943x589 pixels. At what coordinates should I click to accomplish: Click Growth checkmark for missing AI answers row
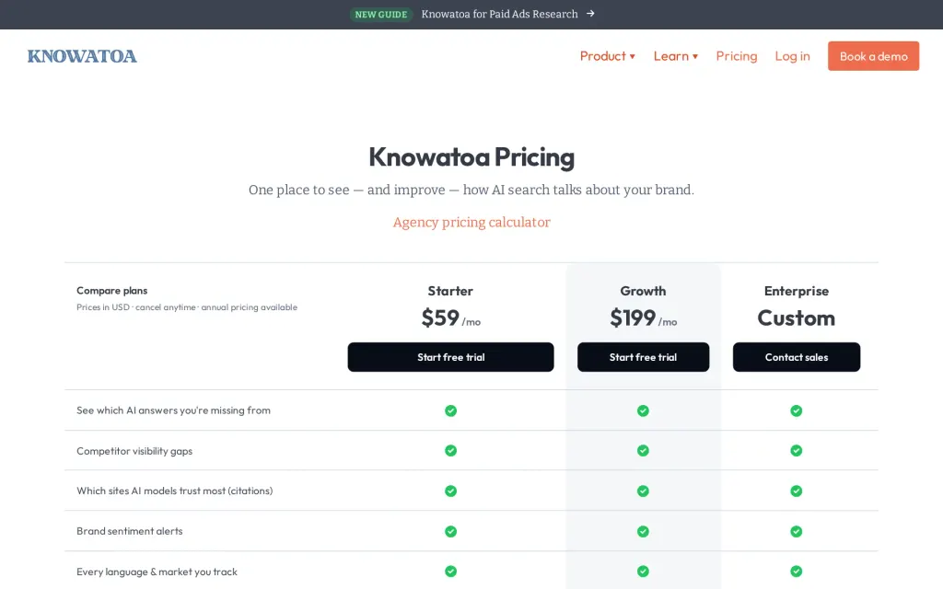pos(643,410)
